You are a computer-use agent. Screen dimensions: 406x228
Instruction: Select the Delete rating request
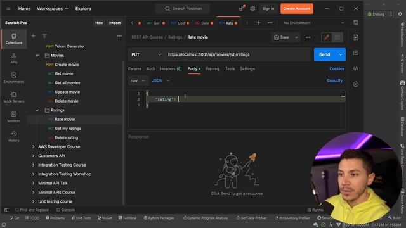pyautogui.click(x=66, y=138)
